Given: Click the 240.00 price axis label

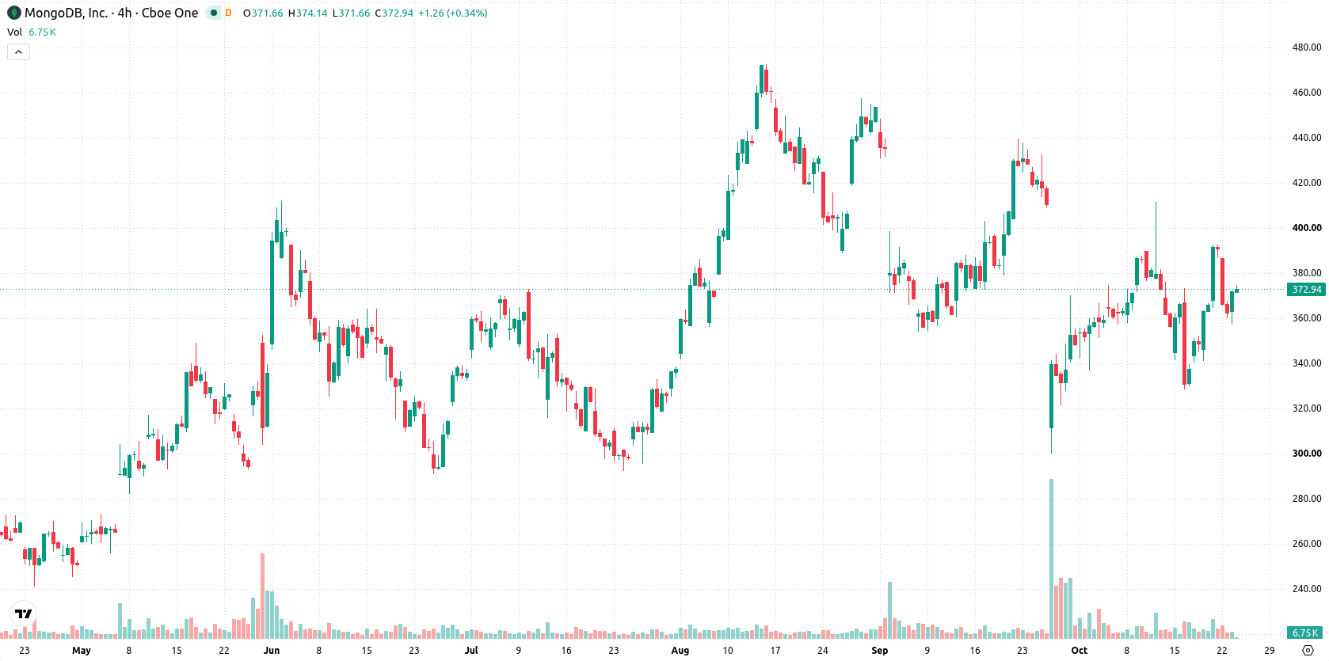Looking at the screenshot, I should pyautogui.click(x=1307, y=589).
